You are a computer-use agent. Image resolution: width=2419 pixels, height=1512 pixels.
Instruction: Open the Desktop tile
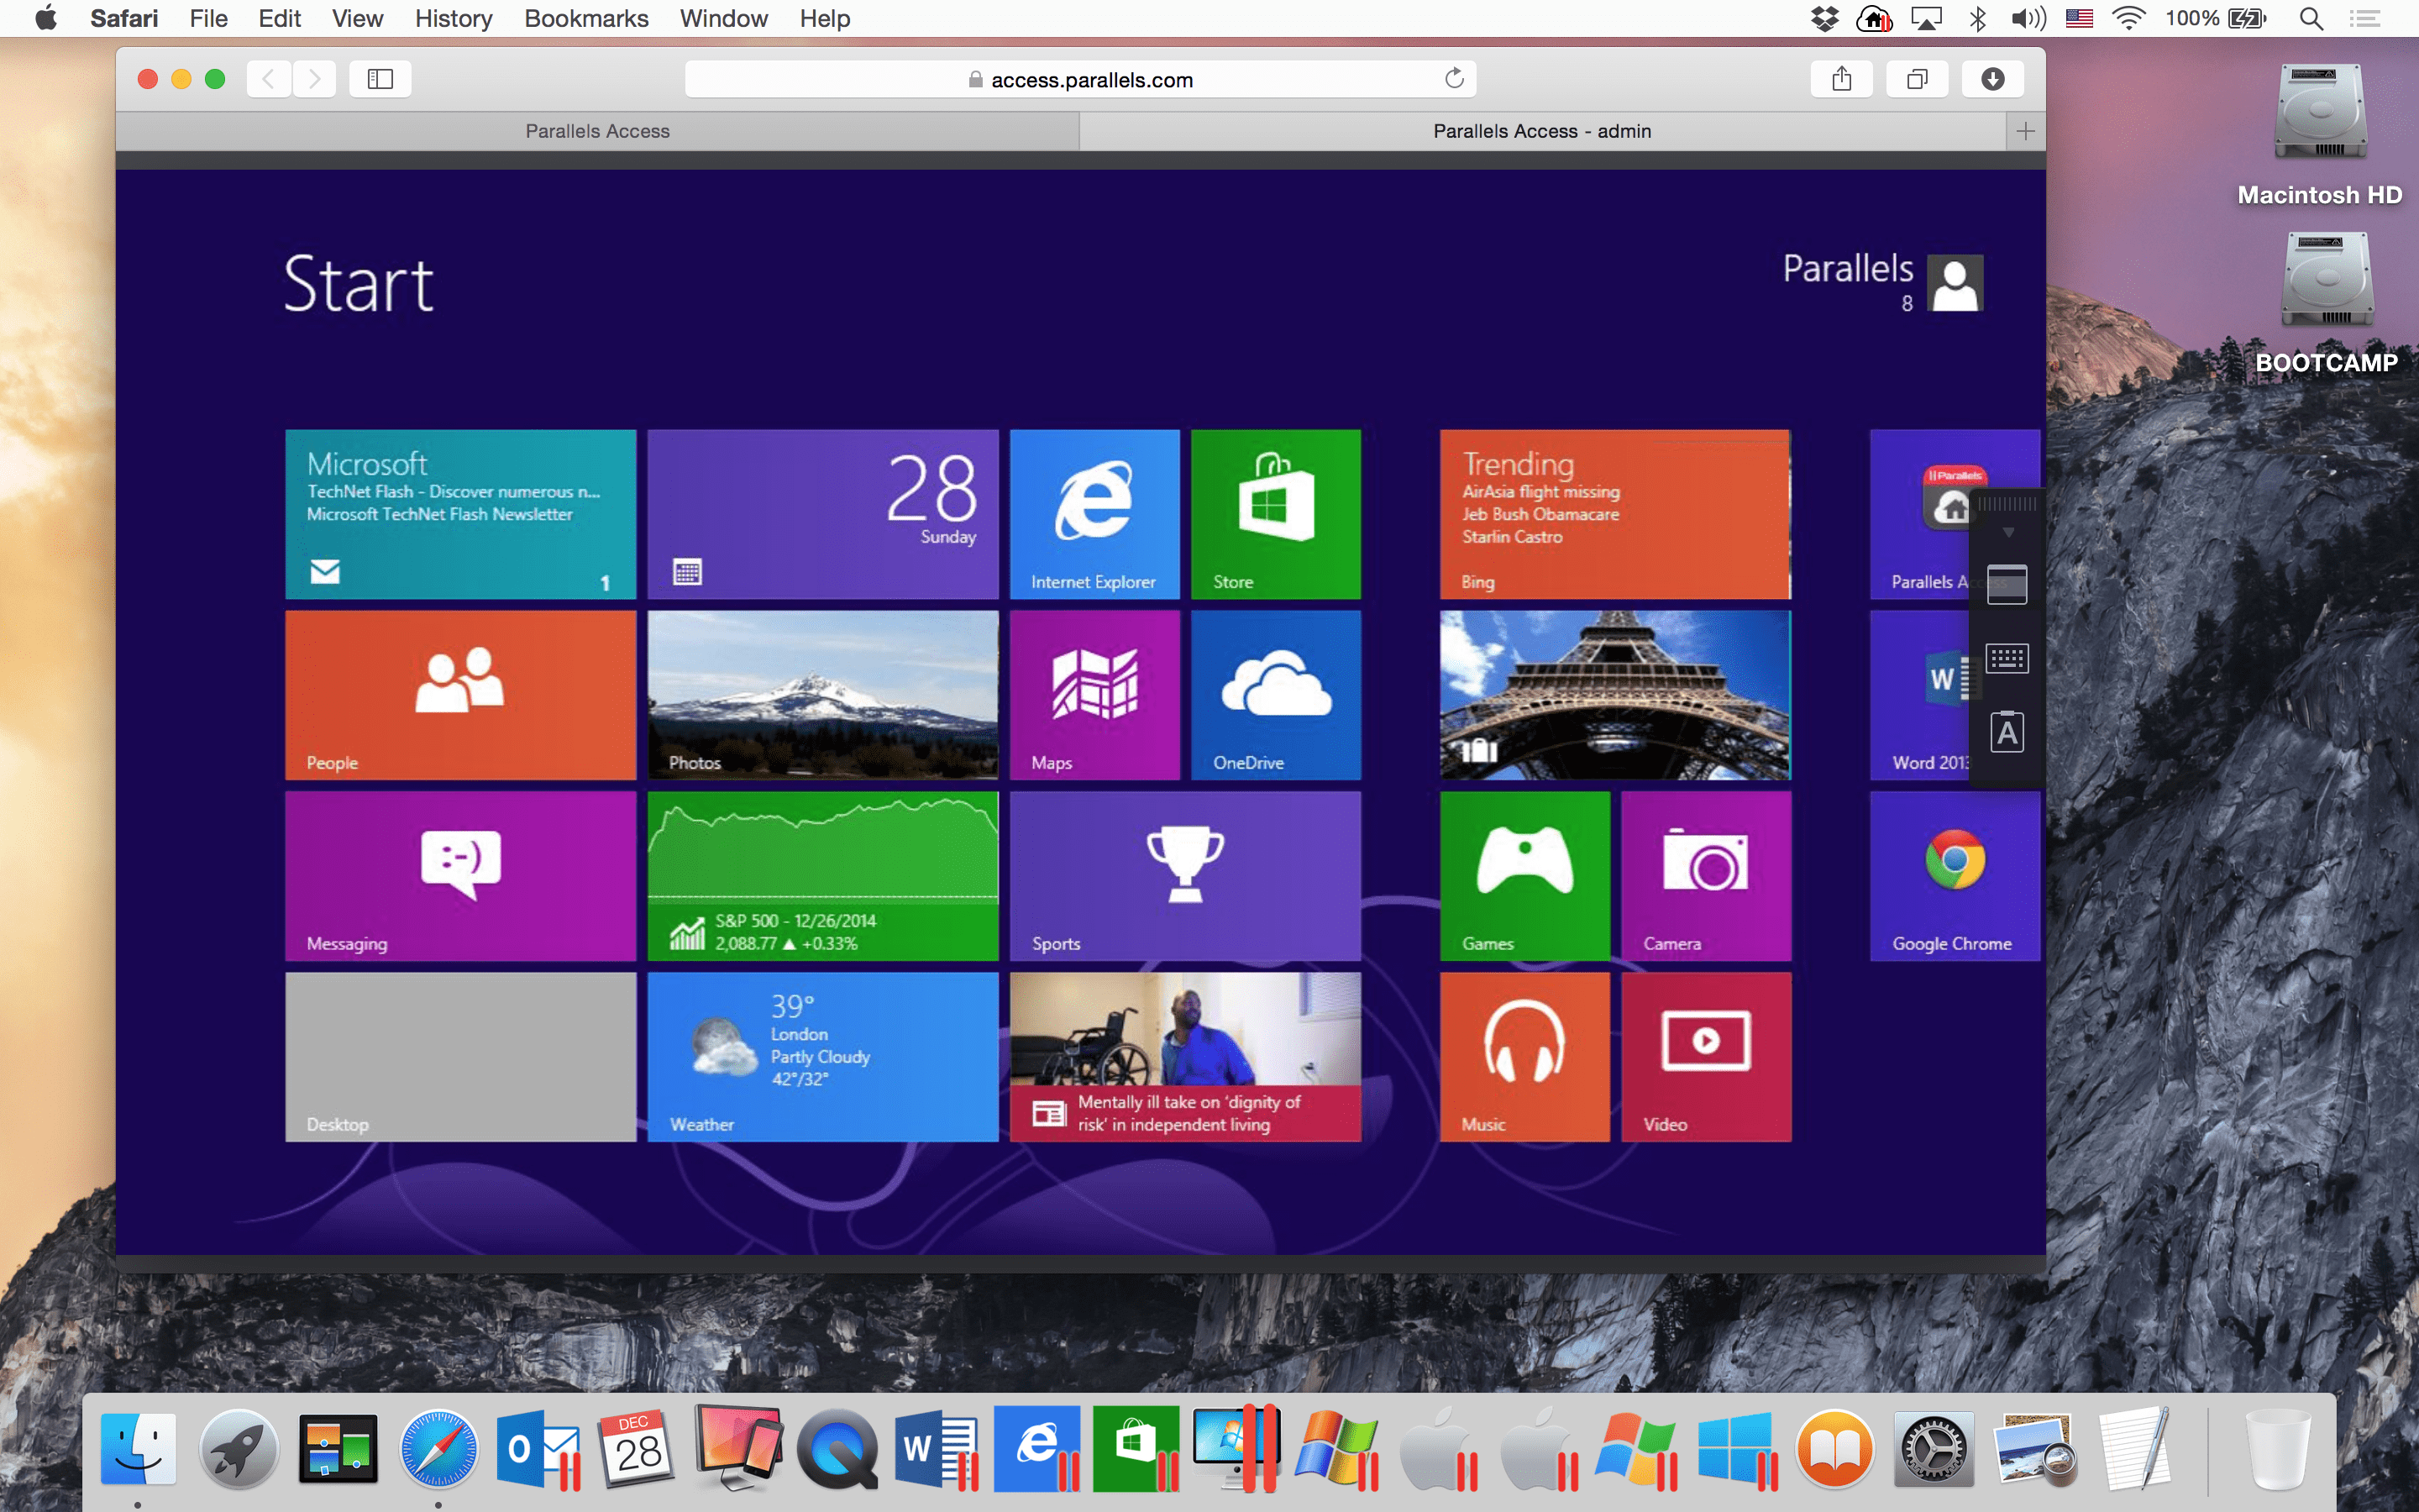click(x=459, y=1057)
